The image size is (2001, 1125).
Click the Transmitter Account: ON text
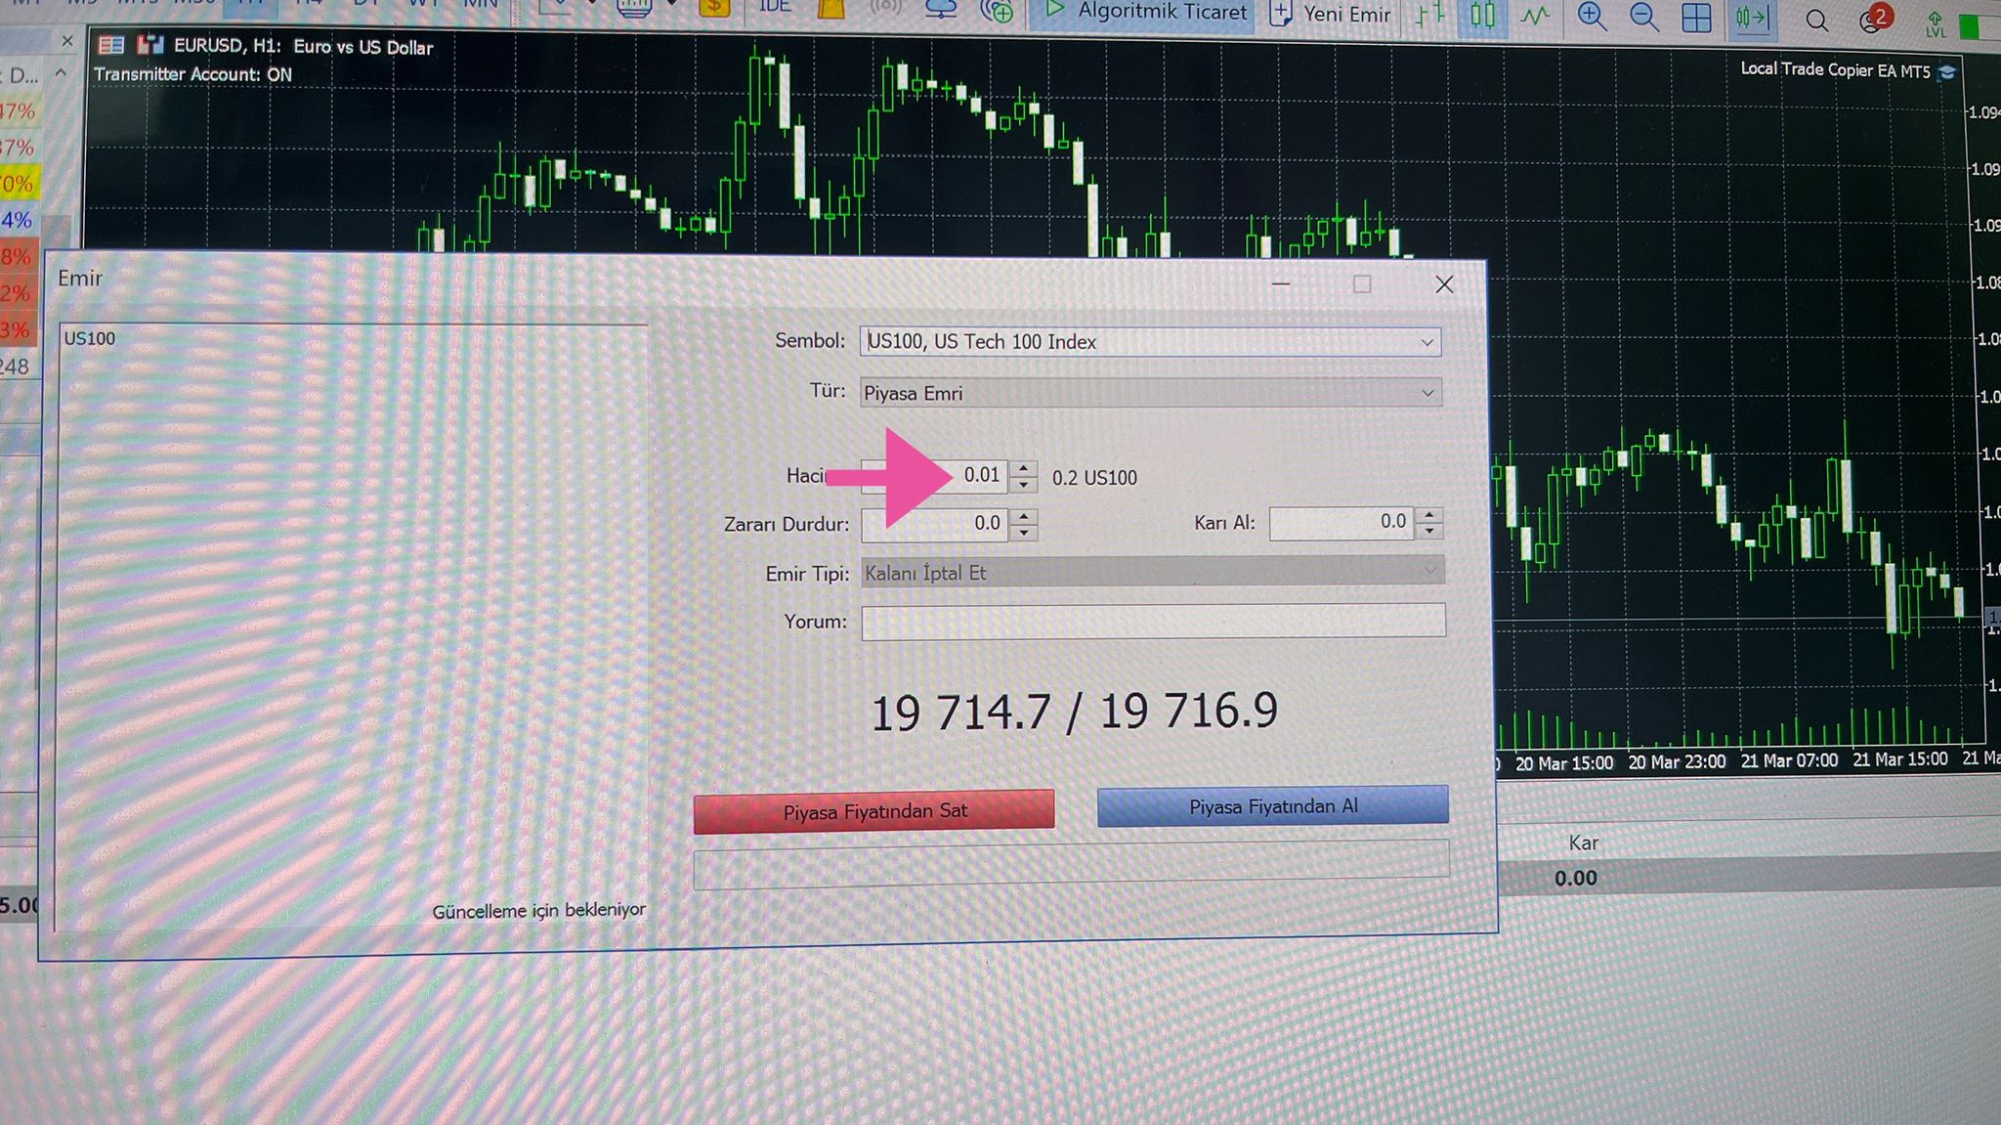pos(192,74)
